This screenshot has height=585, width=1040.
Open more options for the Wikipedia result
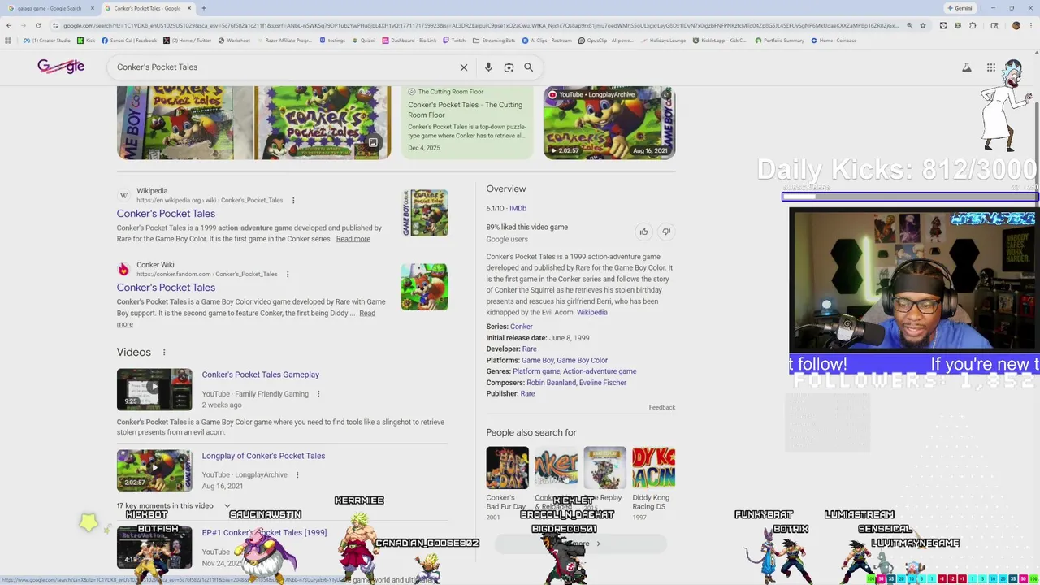pos(293,200)
